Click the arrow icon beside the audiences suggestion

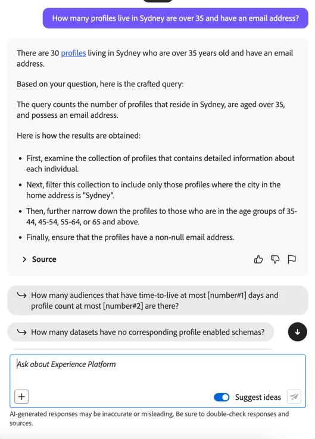21,295
